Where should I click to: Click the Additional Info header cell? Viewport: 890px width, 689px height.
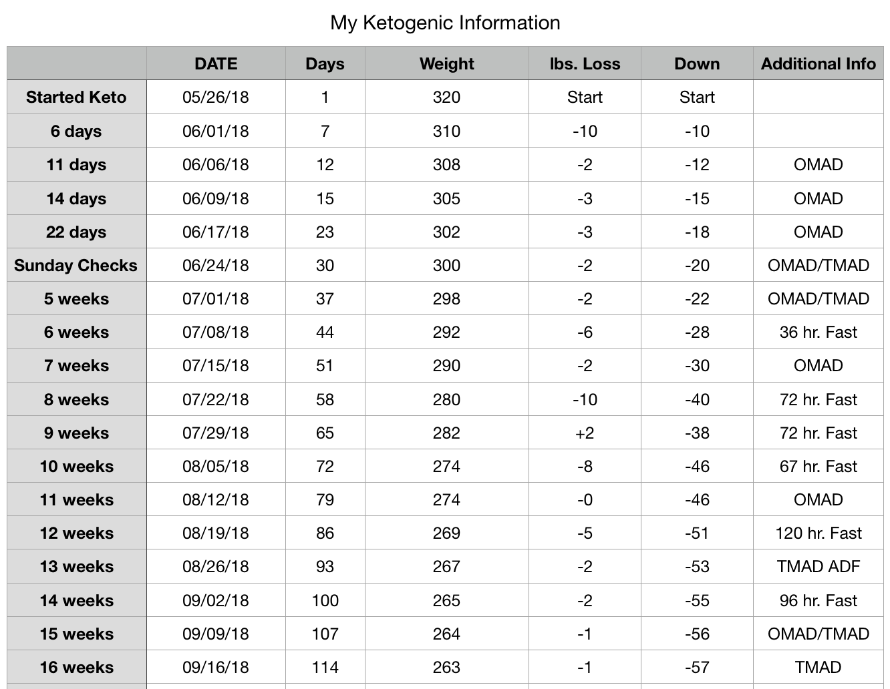point(819,63)
